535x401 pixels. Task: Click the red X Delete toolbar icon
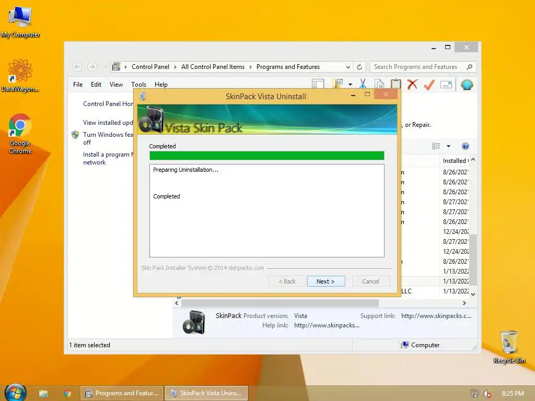coord(412,84)
